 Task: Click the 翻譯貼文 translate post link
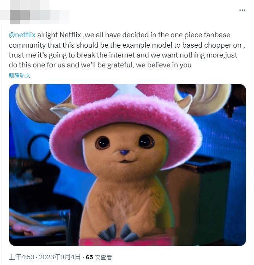[20, 75]
